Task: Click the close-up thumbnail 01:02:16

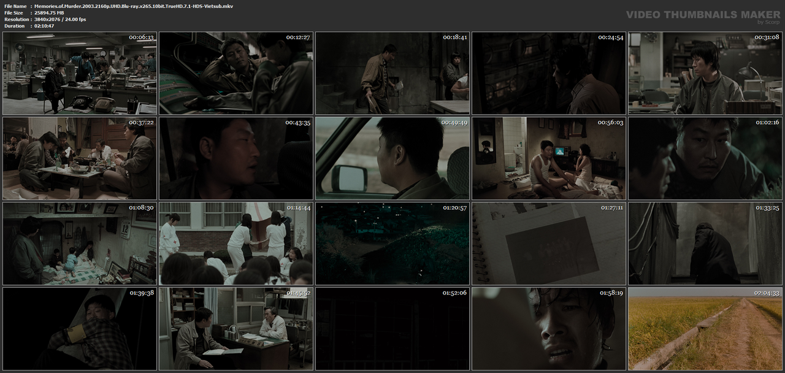Action: [705, 158]
